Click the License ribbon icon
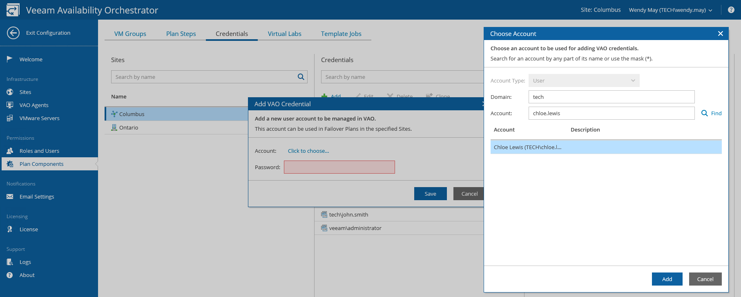This screenshot has height=297, width=741. pos(10,229)
